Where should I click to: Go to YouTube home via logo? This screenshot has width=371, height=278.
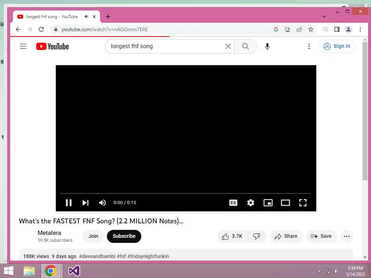(x=53, y=46)
